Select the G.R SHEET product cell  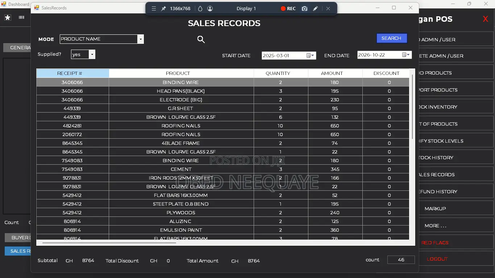point(181,108)
